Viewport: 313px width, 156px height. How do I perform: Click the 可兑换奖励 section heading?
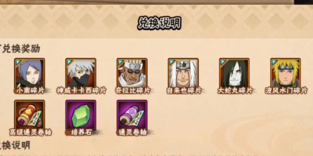(x=20, y=49)
